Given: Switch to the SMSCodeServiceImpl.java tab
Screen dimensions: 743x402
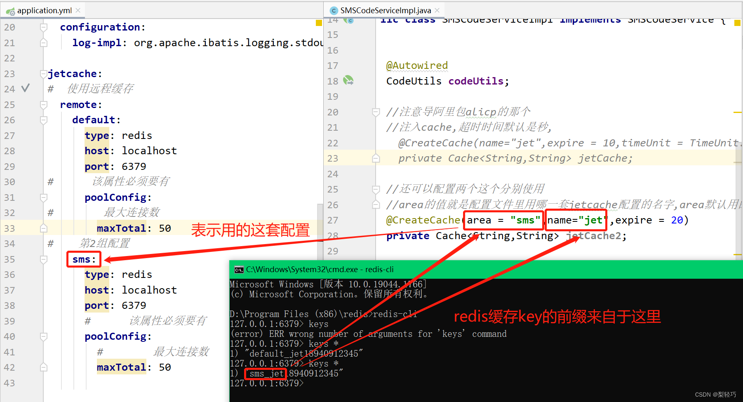Looking at the screenshot, I should pos(383,10).
